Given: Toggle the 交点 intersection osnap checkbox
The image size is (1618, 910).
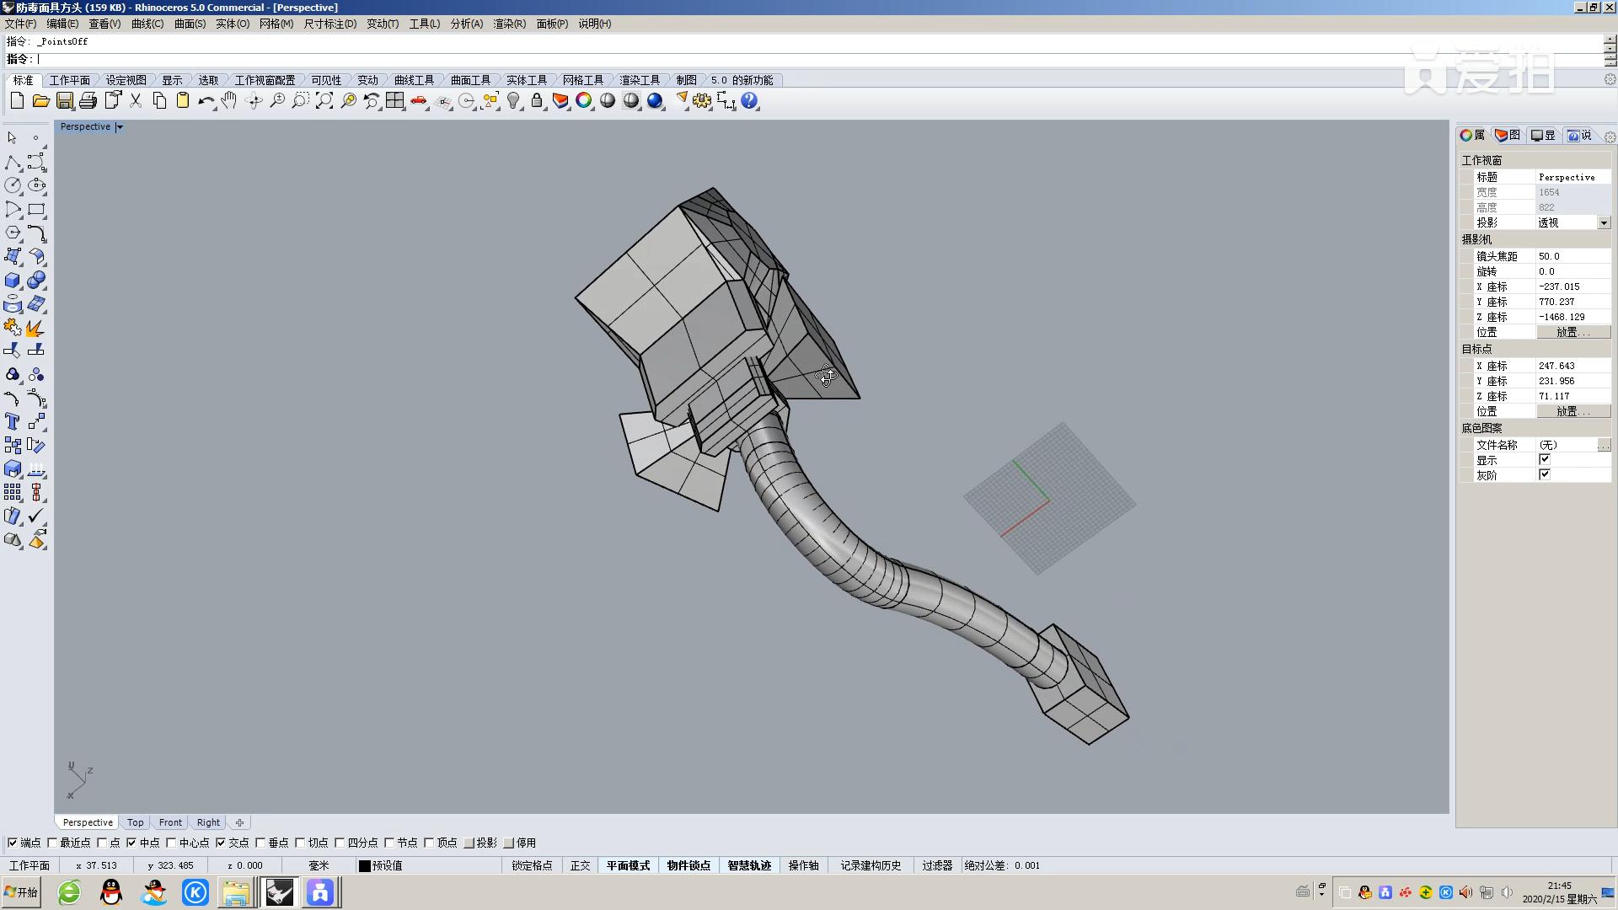Looking at the screenshot, I should tap(221, 843).
